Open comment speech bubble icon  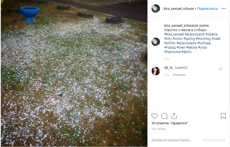164,116
